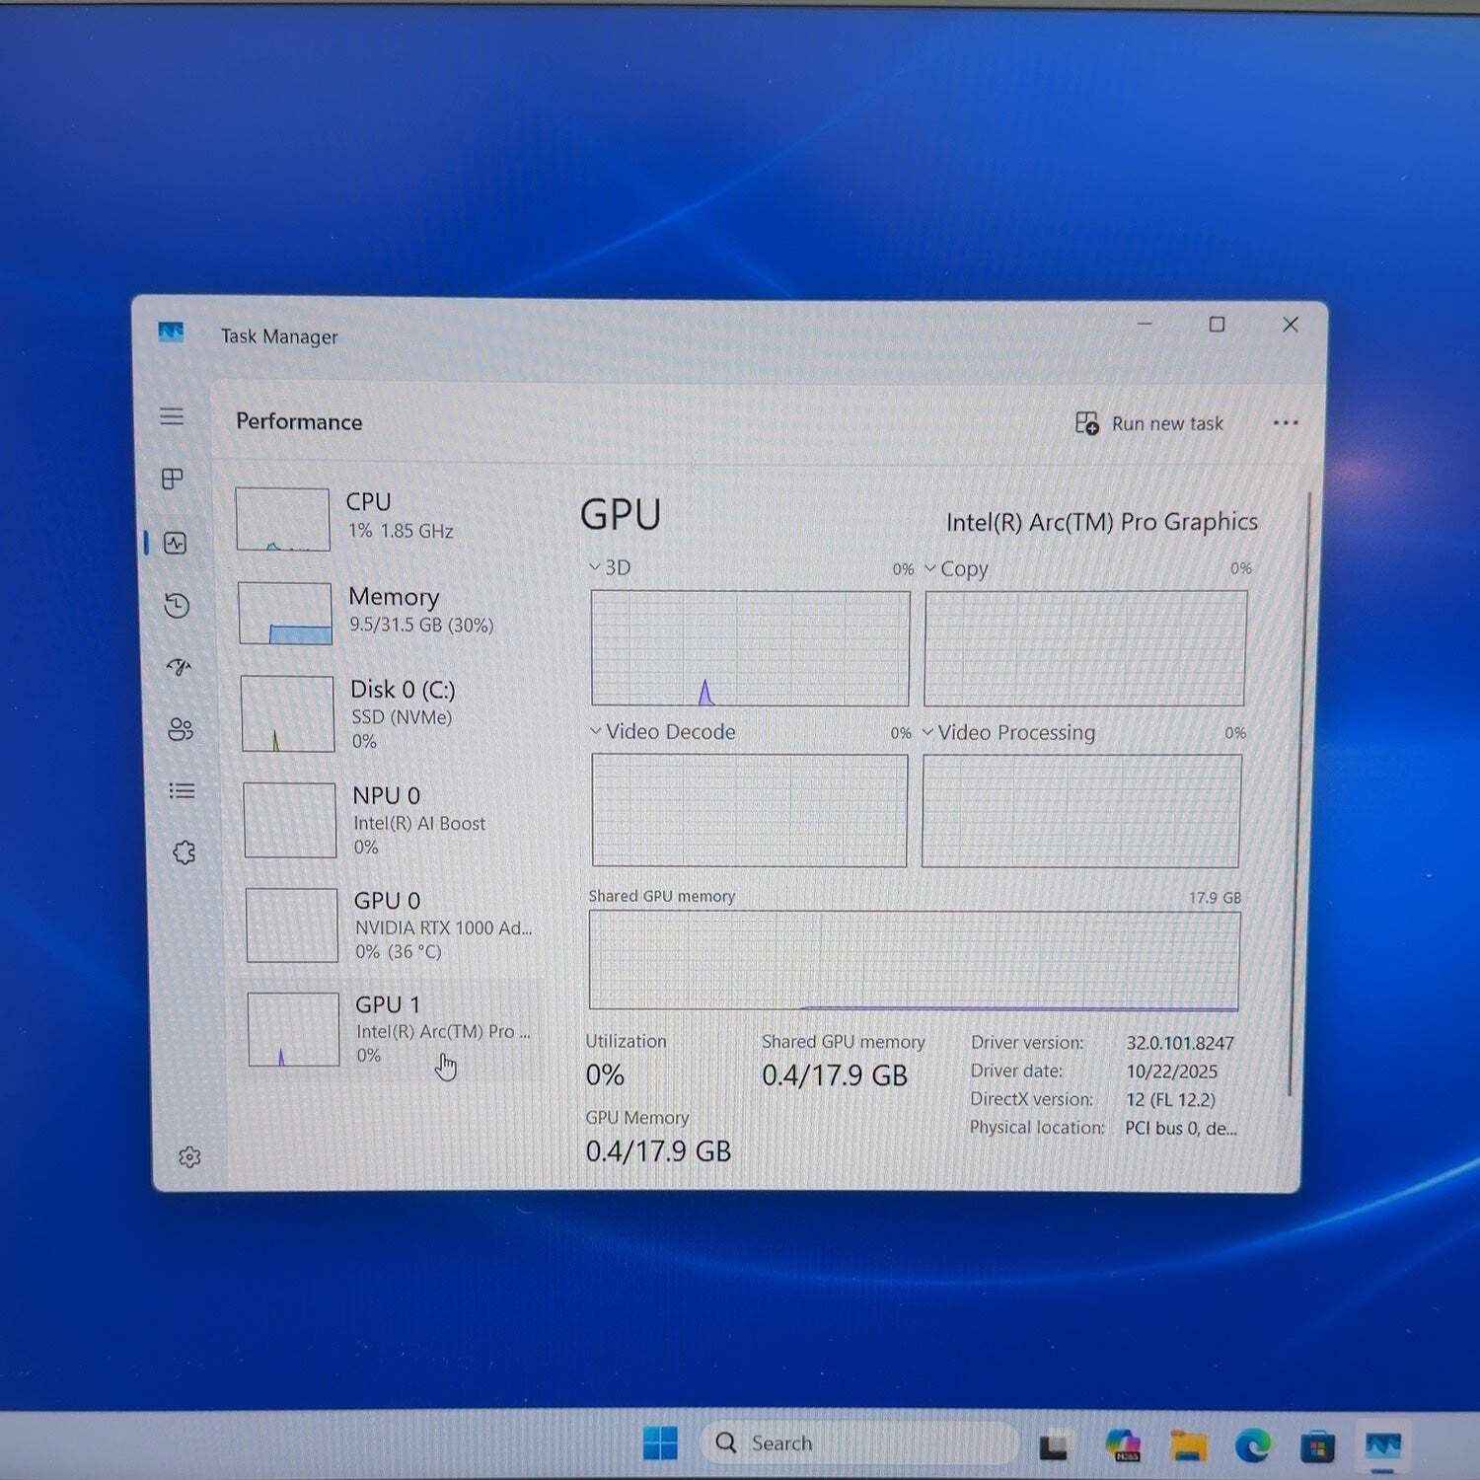
Task: Click the Utilization 0% value
Action: click(605, 1074)
